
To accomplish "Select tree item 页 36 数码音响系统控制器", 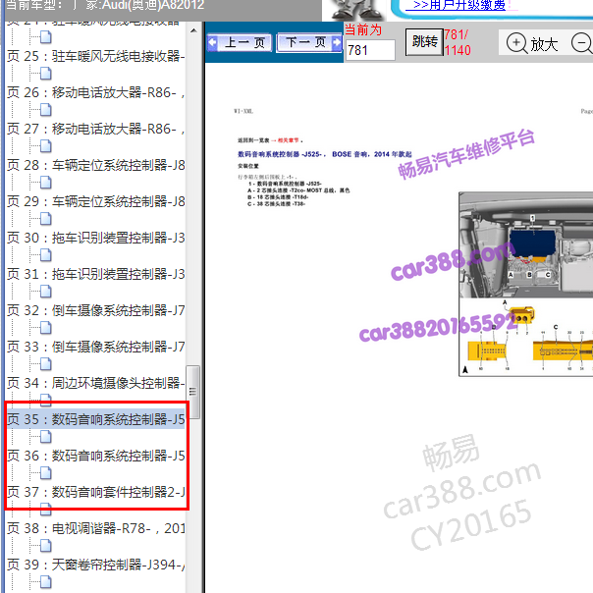I will (95, 456).
